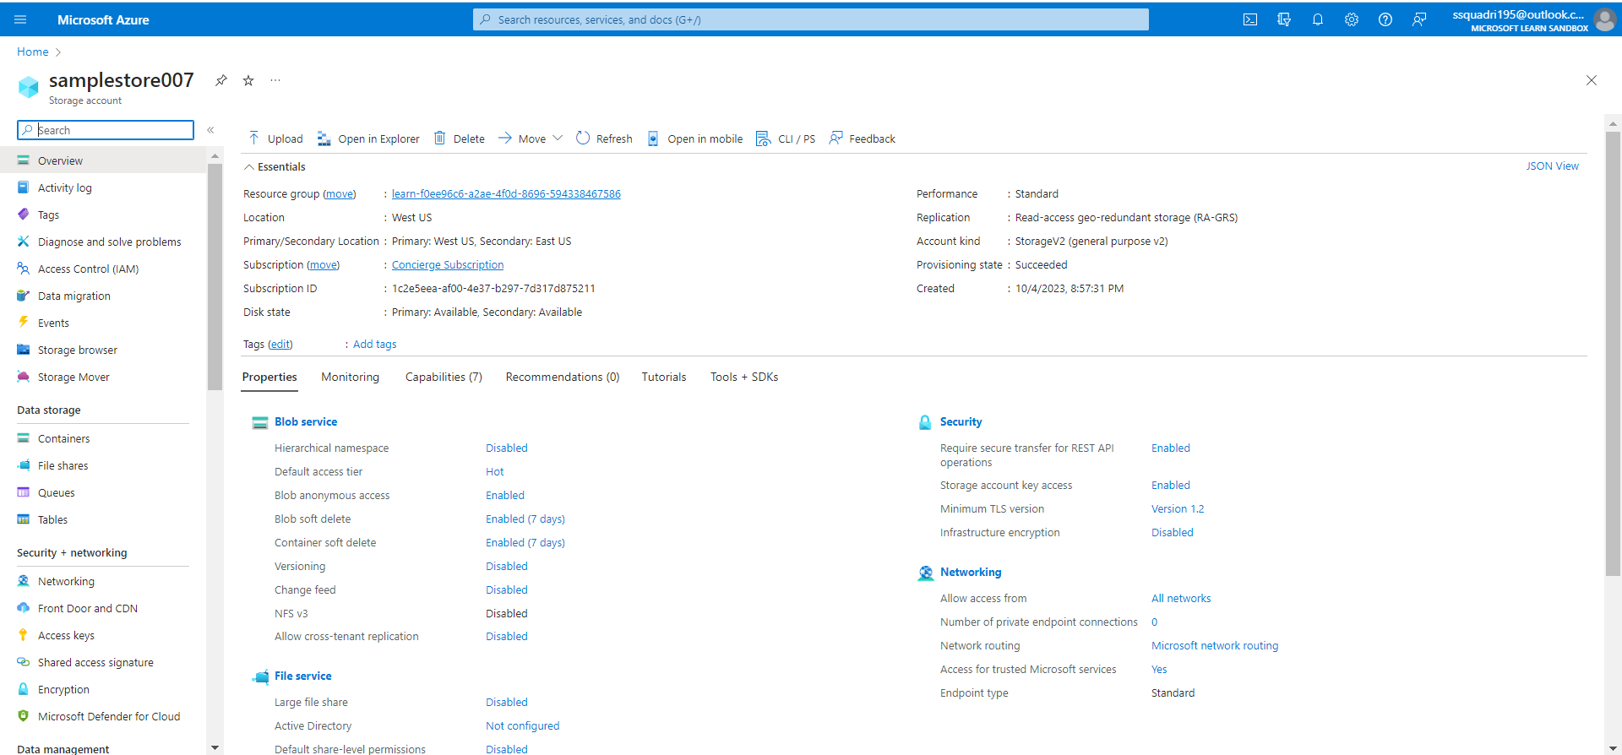Click Version 1.2 TLS value
The width and height of the screenshot is (1622, 755).
[1178, 509]
